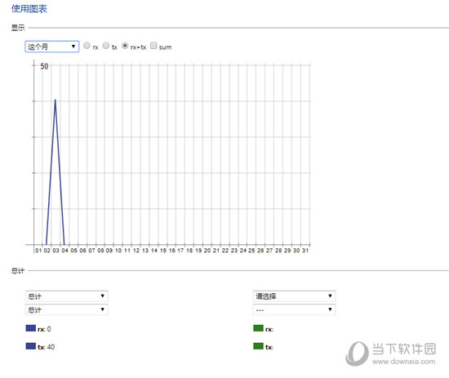Click the peak of the chart line
Screen dimensions: 449x378
[56, 100]
